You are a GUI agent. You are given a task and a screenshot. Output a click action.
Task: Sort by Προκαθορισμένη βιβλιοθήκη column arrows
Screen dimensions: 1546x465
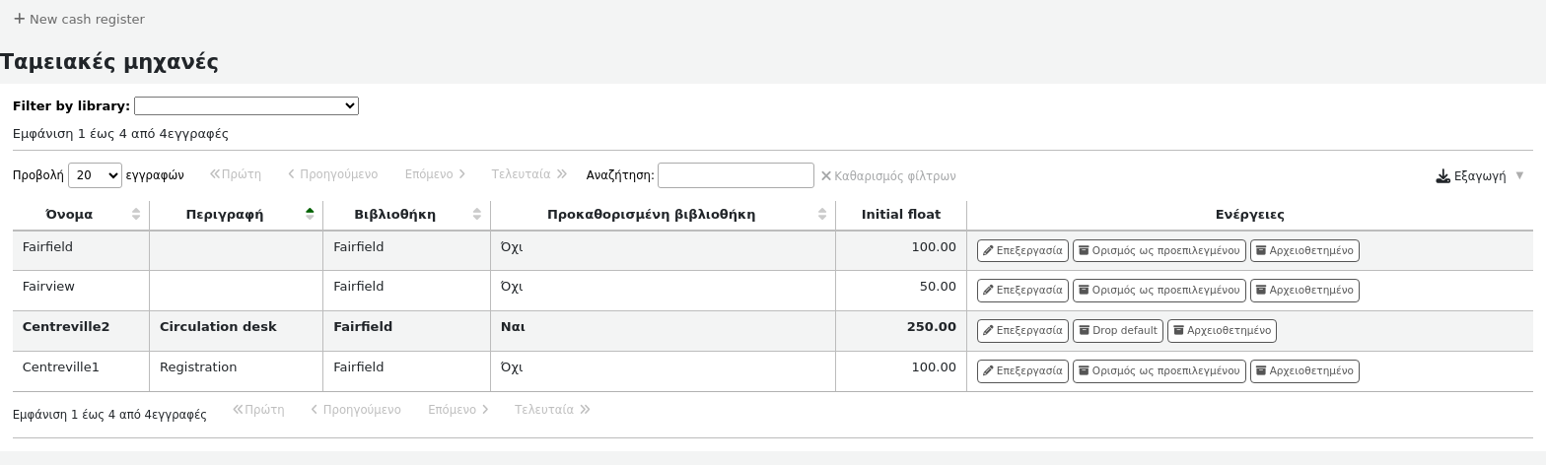tap(822, 215)
